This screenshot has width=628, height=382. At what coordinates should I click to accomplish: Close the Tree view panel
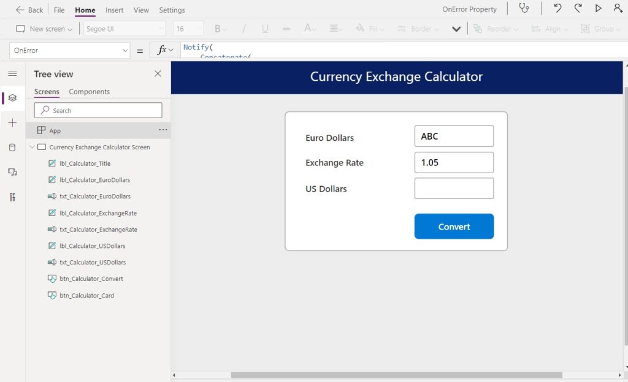158,73
